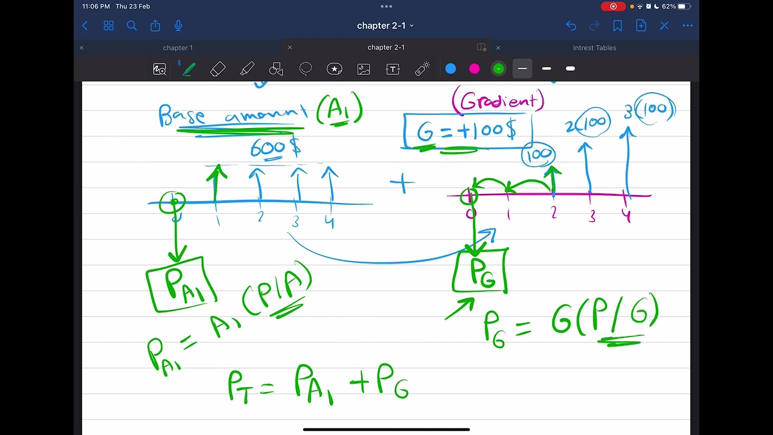Choose the pink pen color

474,69
